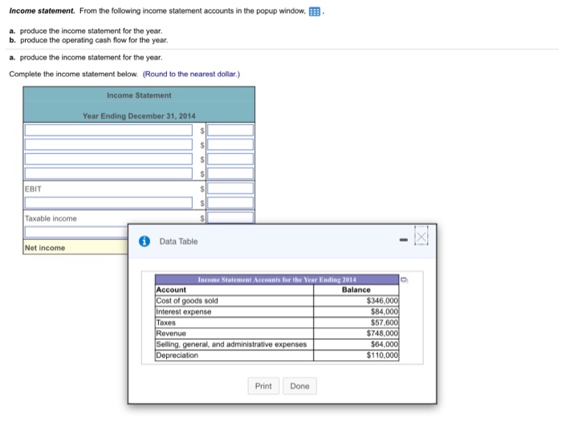
Task: Close the Data Table popup window
Action: (x=421, y=237)
